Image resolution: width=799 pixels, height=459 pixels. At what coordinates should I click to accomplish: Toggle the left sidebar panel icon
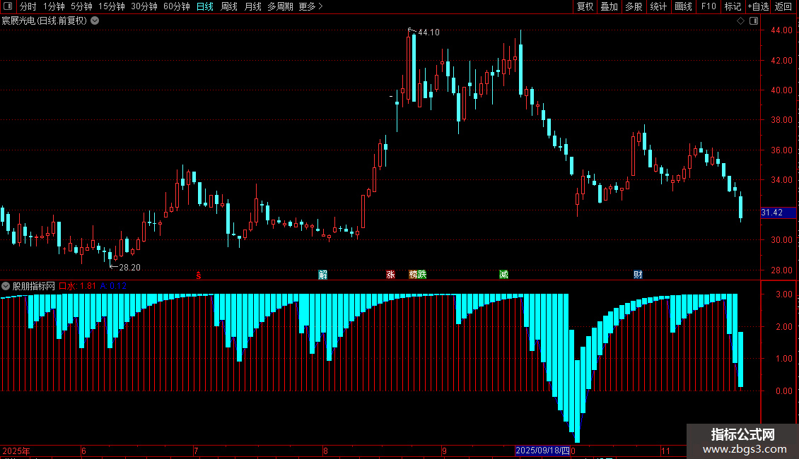coord(8,6)
